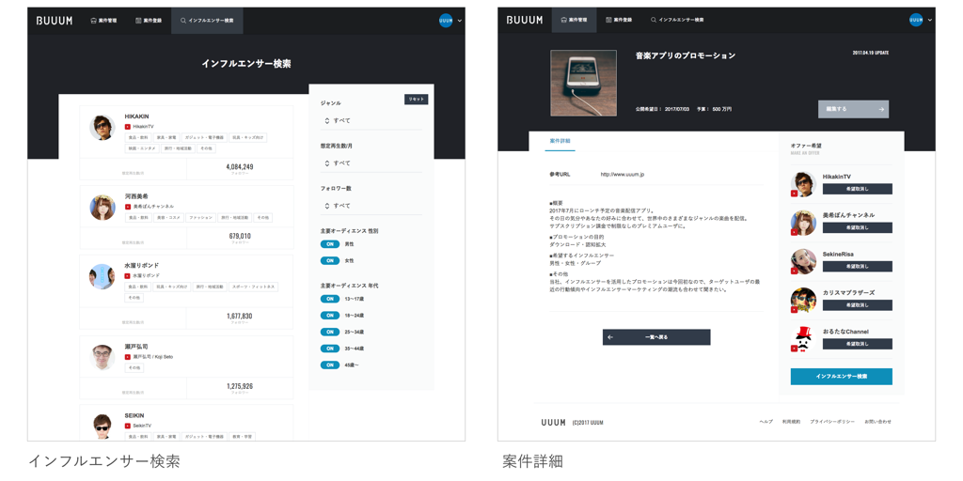Click 水溜りボンド profile avatar in search results
Viewport: 963px width, 481px height.
pos(103,276)
